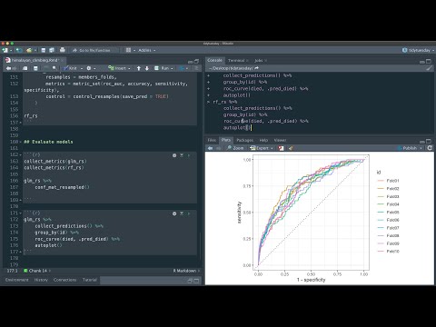Open the plot Export dropdown
This screenshot has width=436, height=327.
coord(262,148)
